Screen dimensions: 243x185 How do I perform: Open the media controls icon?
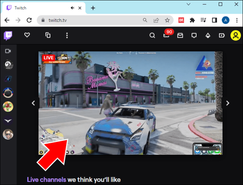203,20
